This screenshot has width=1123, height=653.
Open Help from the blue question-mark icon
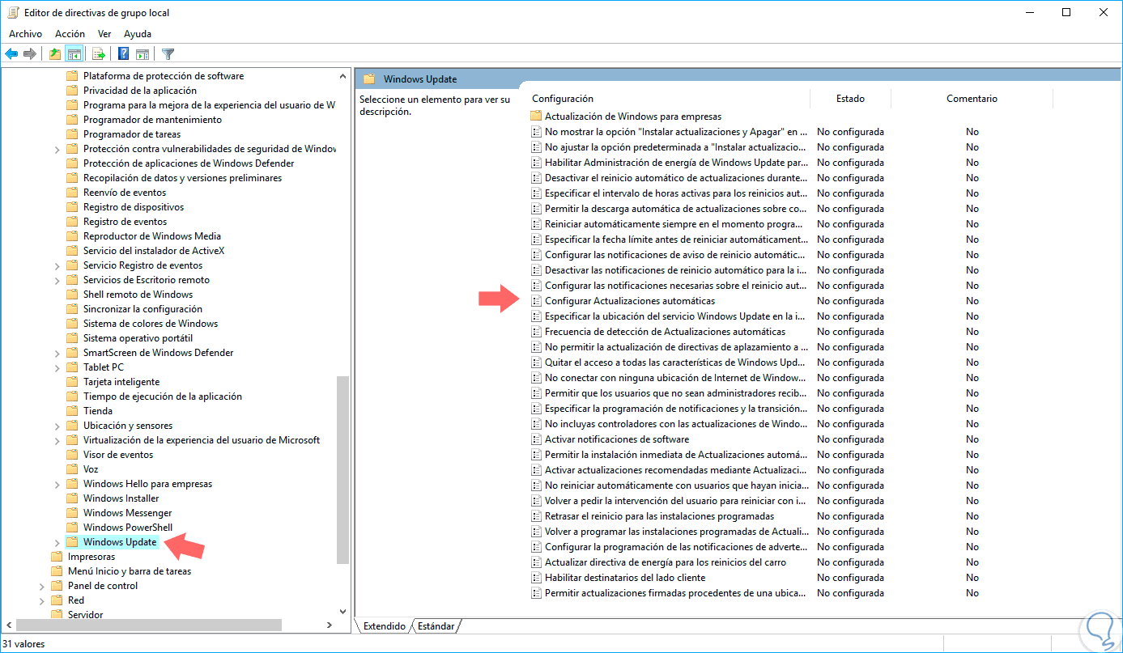124,54
